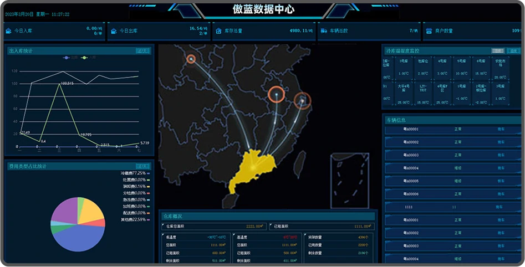Click the 今日出库 outbound icon
The image size is (525, 267).
click(115, 31)
